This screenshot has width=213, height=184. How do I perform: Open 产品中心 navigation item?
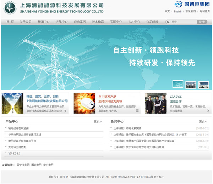click(61, 22)
